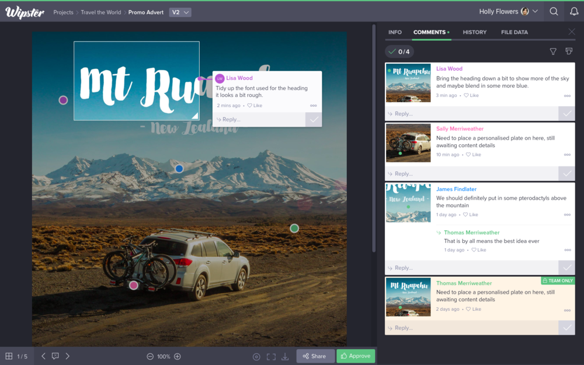Expand Holly Flowers account menu
Image resolution: width=584 pixels, height=365 pixels.
click(509, 12)
